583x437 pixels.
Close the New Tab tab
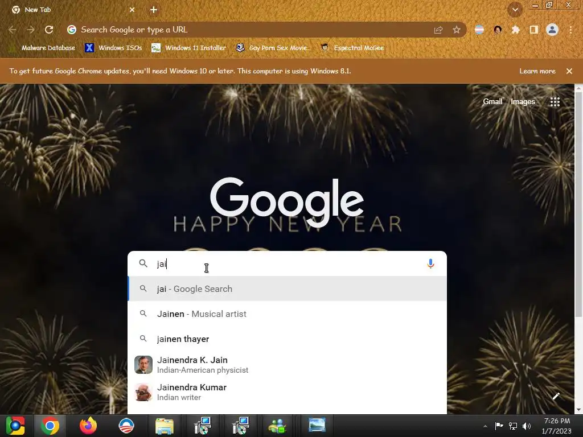point(132,10)
